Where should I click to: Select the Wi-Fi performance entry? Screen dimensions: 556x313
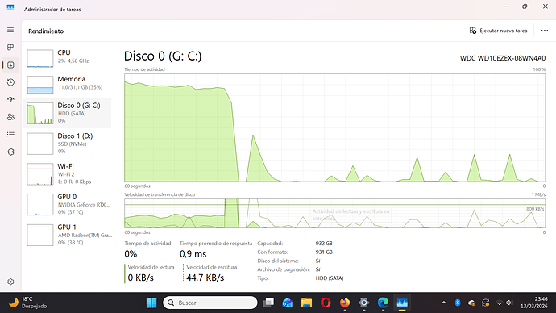coord(67,174)
